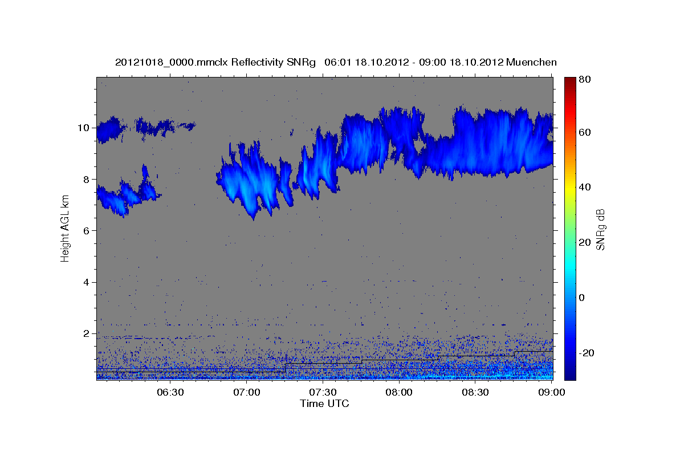Click the height tick label 2

coord(86,333)
